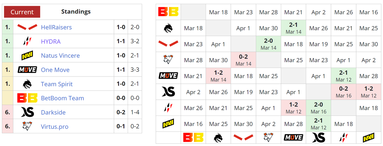This screenshot has height=146, width=383.
Task: Open the Virtus.pro team link
Action: [x=55, y=127]
